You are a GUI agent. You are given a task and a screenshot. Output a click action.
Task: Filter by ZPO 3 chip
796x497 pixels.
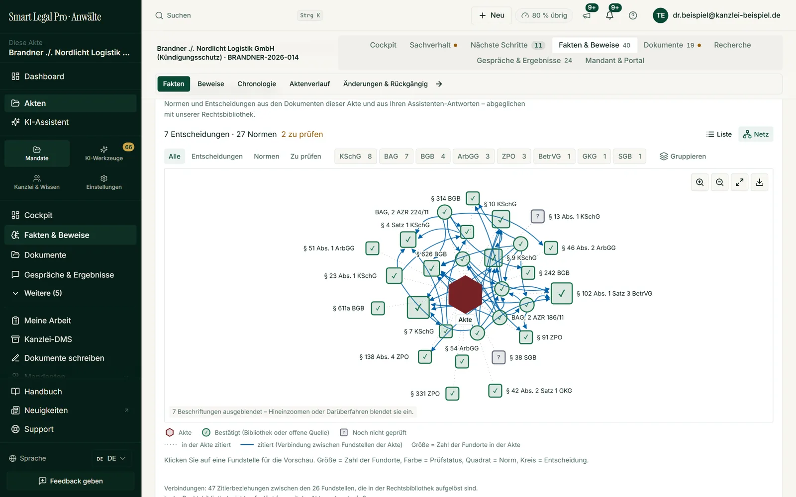point(514,156)
